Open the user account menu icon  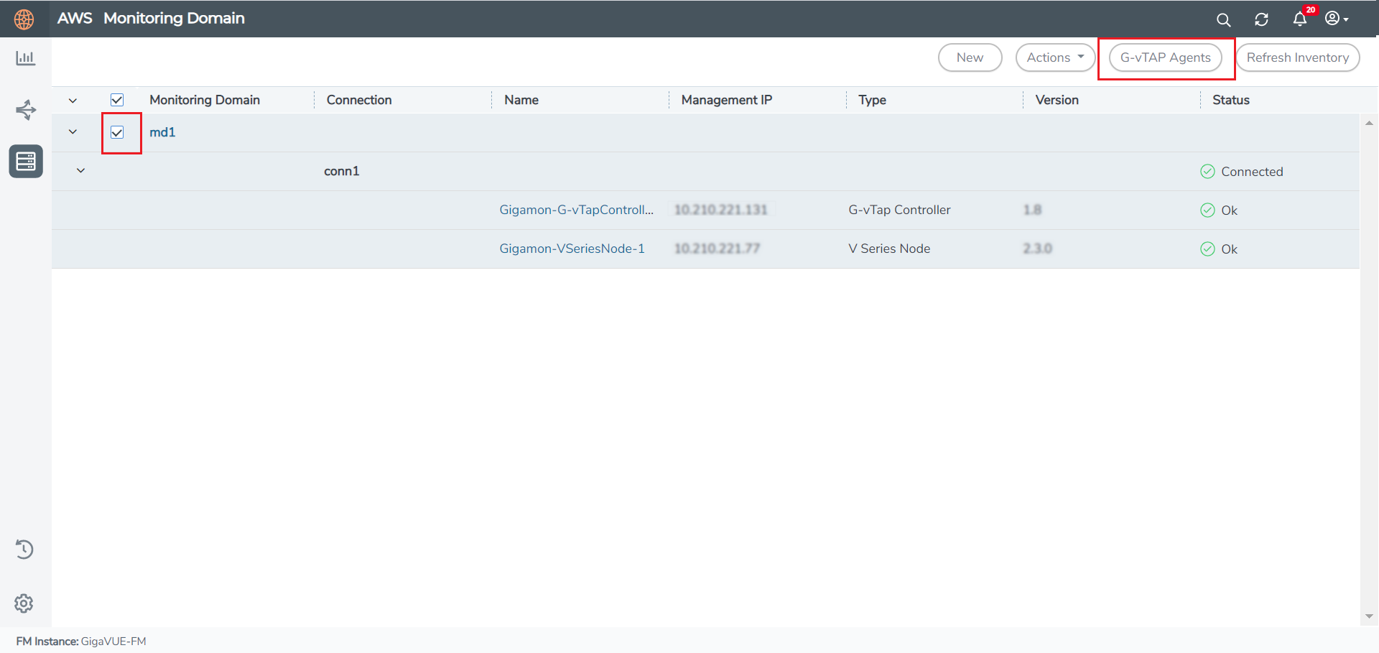1337,19
